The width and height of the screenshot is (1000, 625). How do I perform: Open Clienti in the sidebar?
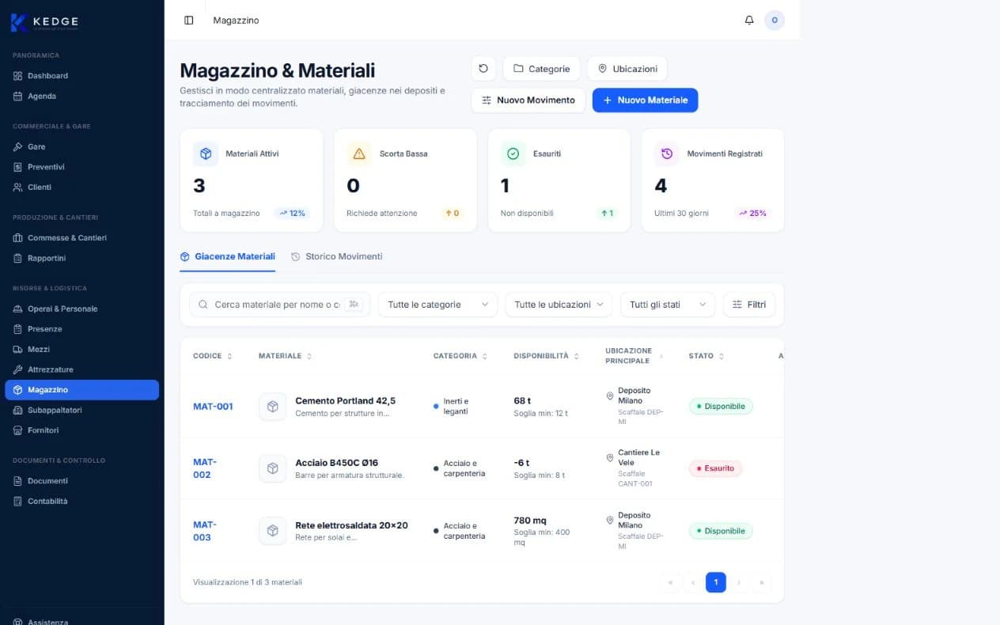coord(81,187)
